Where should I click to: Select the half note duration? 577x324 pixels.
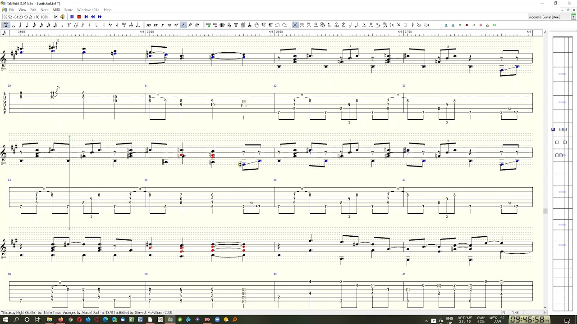pyautogui.click(x=20, y=25)
